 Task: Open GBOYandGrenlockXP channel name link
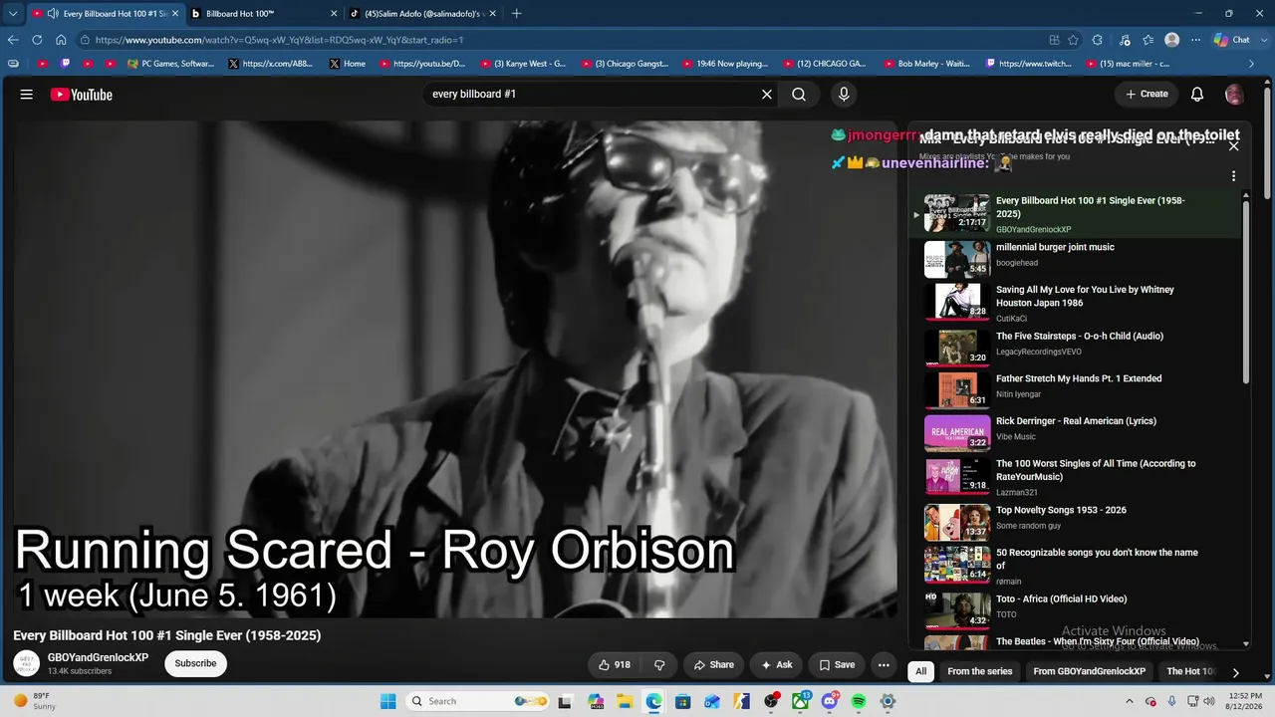point(98,657)
